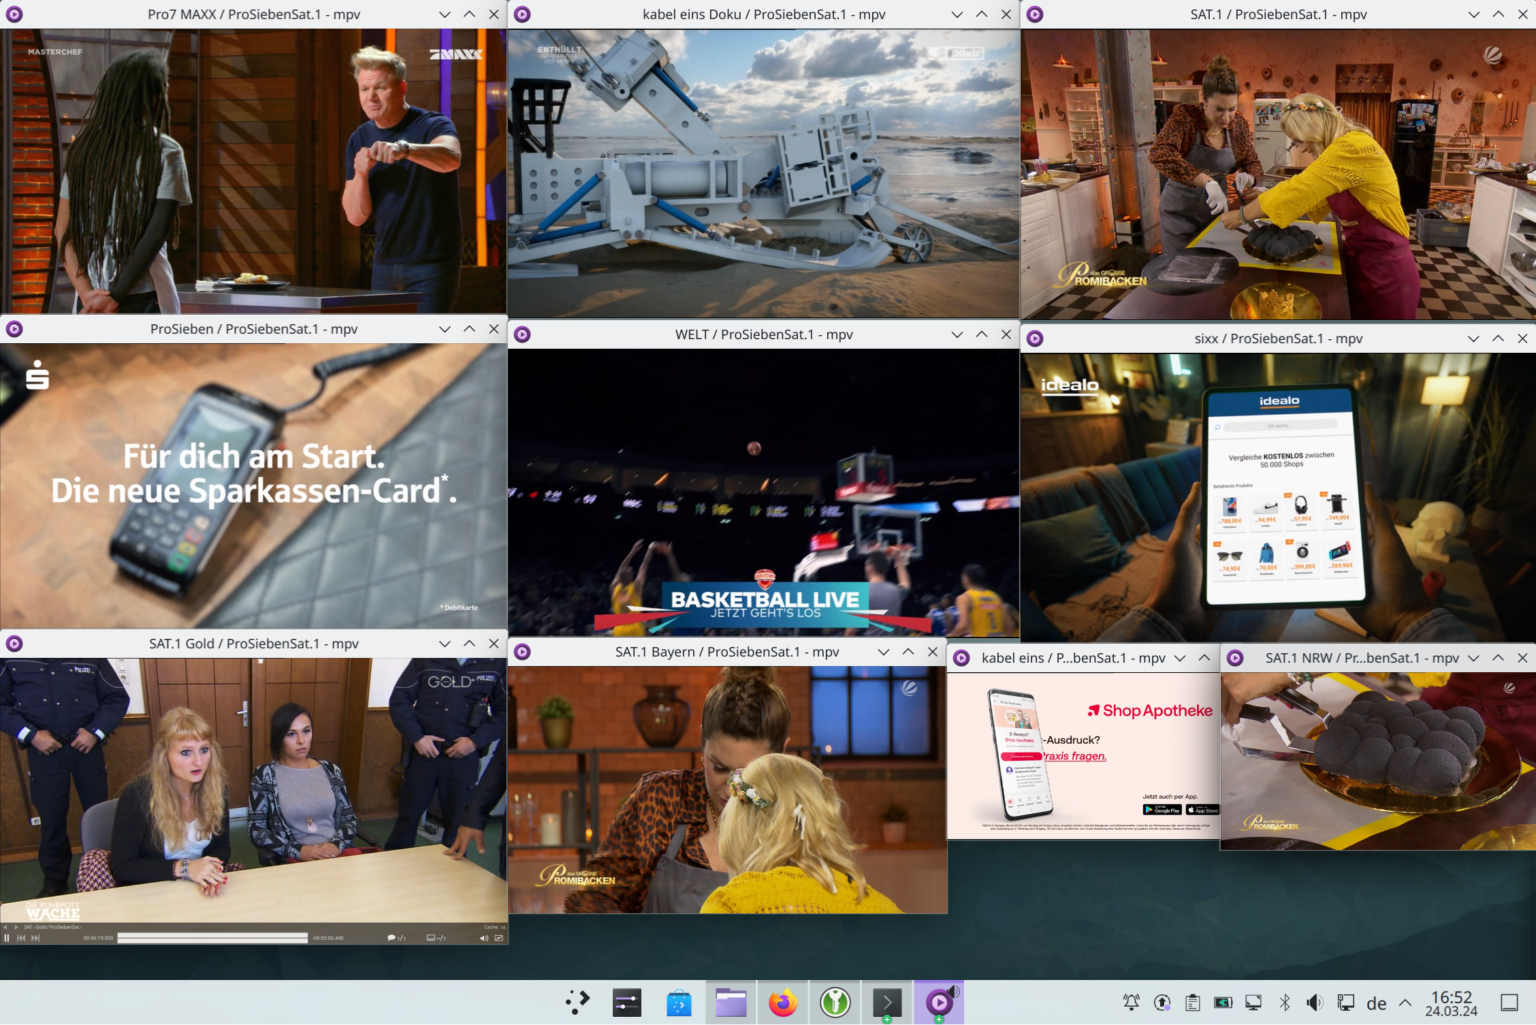
Task: Minimize the kabel eins mpv window
Action: click(1180, 658)
